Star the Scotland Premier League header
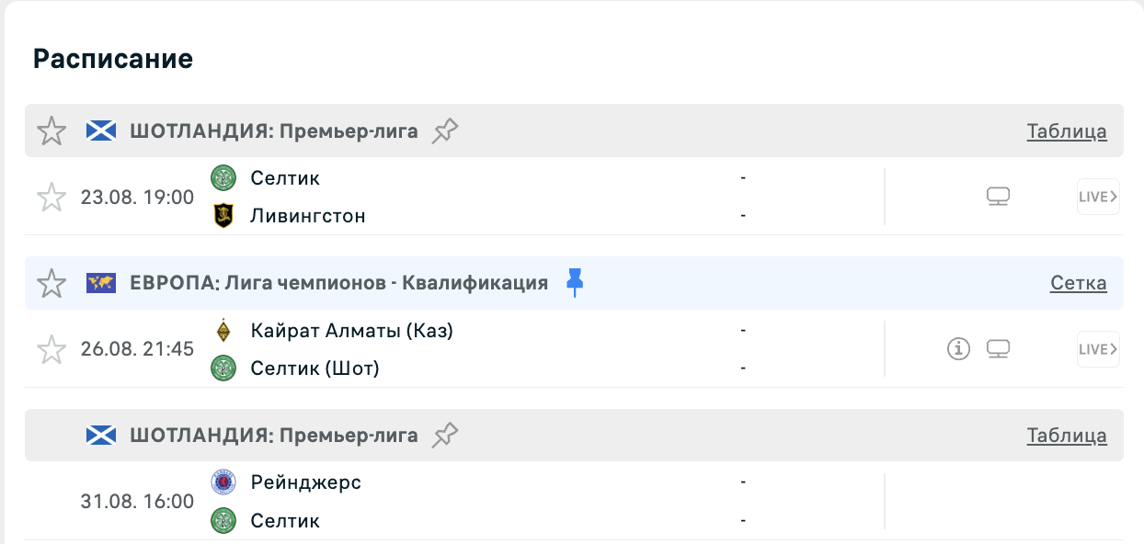This screenshot has width=1144, height=544. (51, 130)
